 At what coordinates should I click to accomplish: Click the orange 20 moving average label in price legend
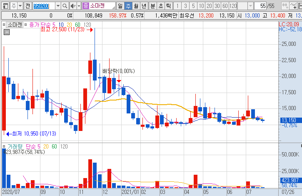[x=69, y=25]
